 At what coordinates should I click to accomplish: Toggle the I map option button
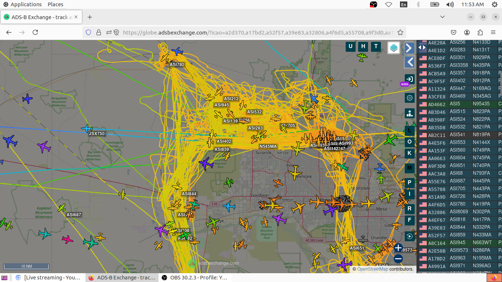pos(410,194)
